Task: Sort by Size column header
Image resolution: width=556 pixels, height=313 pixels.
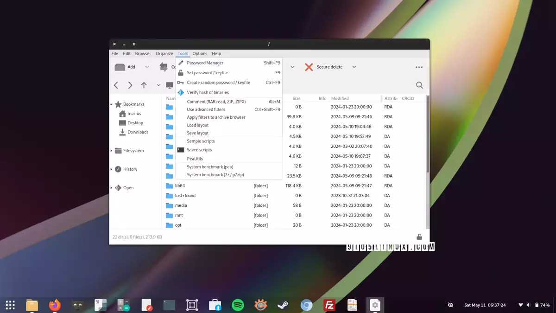Action: 297,98
